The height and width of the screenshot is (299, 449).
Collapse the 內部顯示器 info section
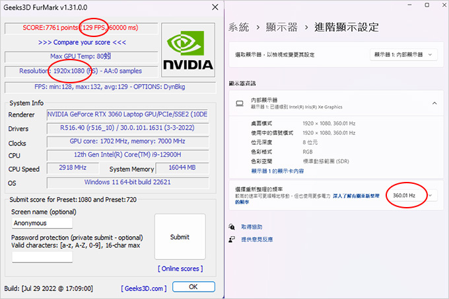(x=434, y=103)
